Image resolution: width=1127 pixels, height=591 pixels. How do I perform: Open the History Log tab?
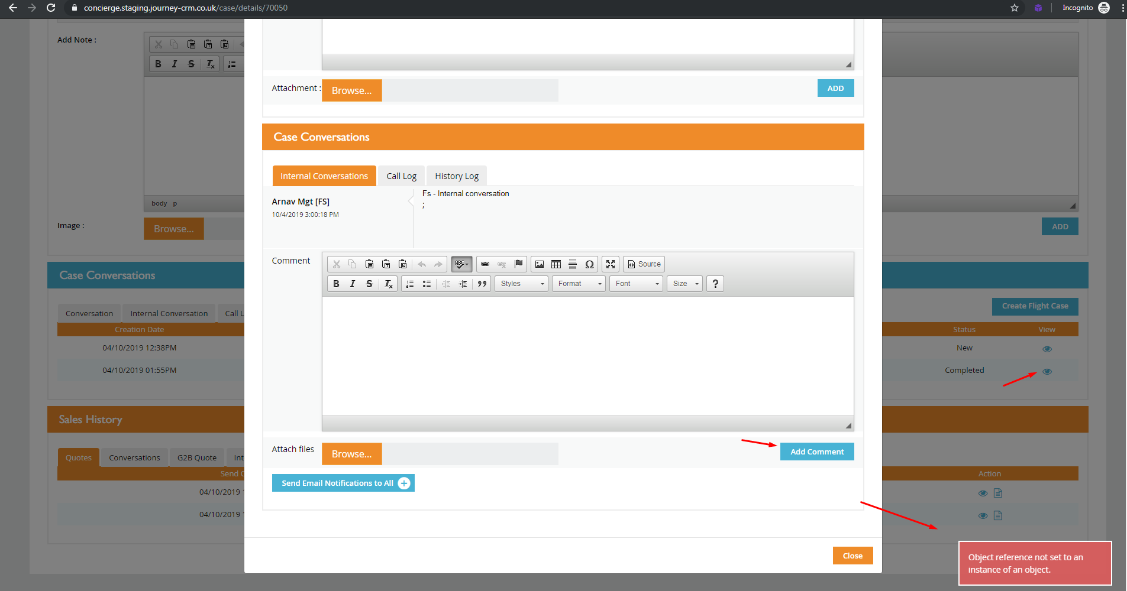[x=457, y=176]
